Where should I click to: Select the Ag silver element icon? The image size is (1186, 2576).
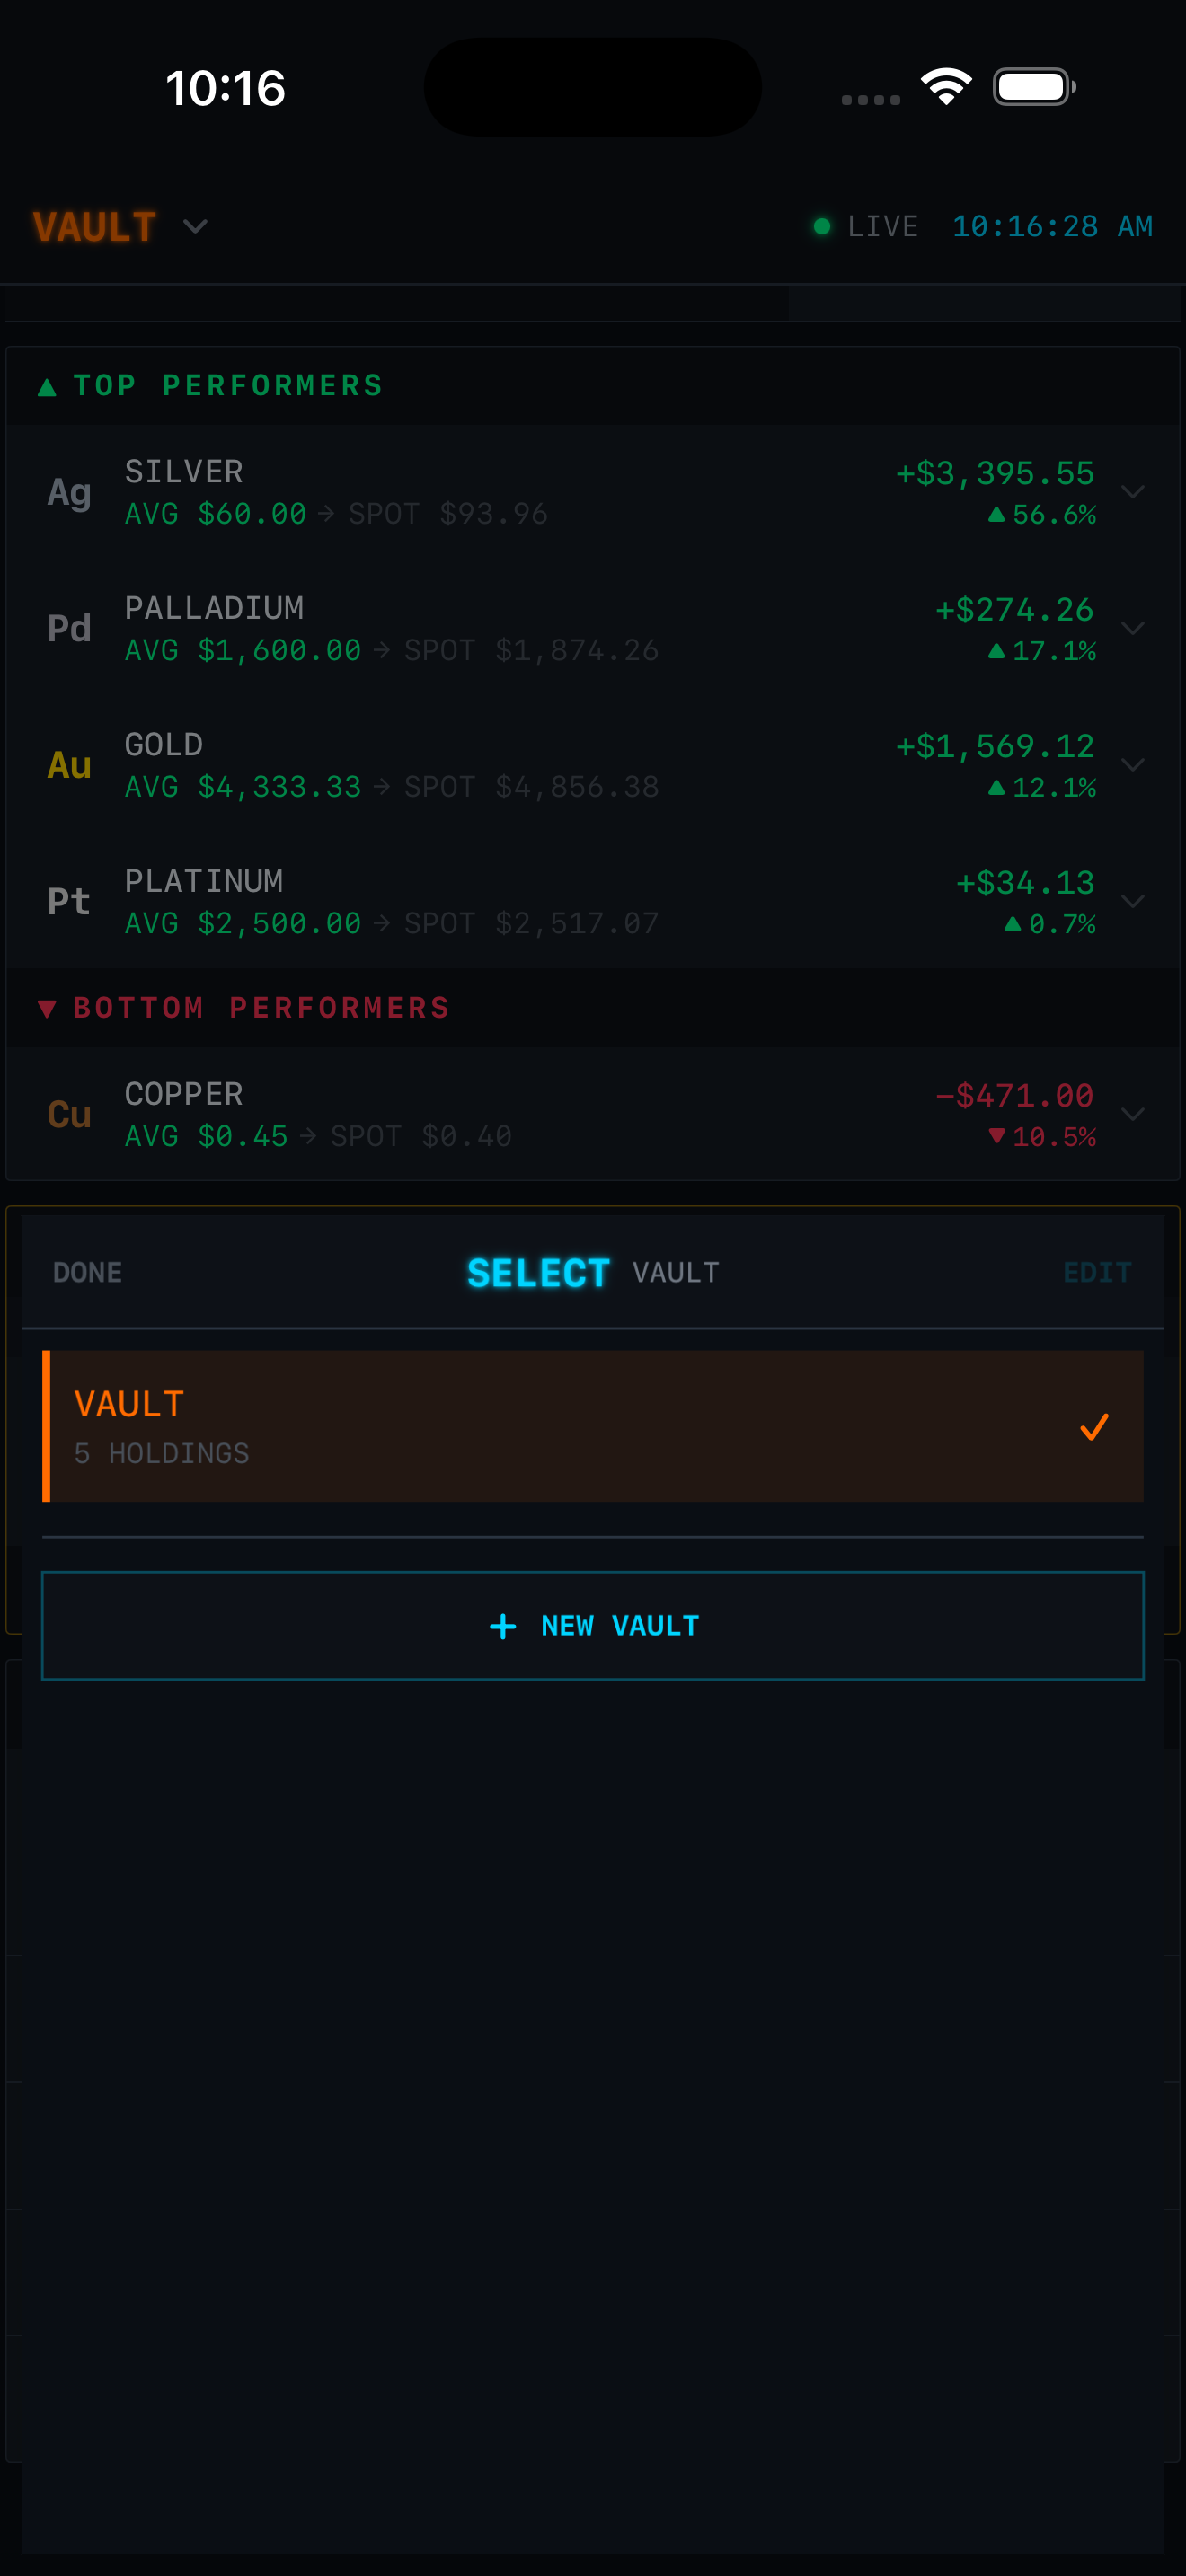tap(68, 492)
